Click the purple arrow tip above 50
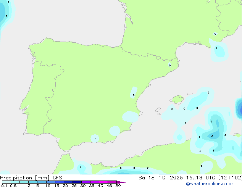Screen dimensions: 242x187 (121, 182)
